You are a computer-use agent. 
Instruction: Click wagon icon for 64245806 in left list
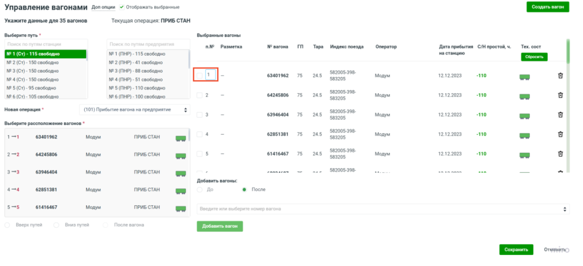[181, 155]
